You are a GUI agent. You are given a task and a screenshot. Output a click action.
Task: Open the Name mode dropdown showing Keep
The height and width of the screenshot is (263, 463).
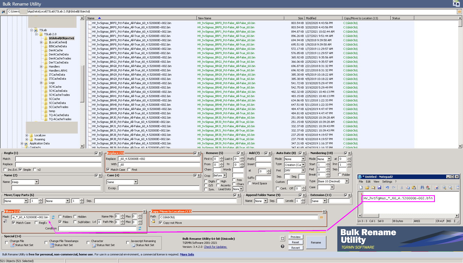tap(36, 182)
